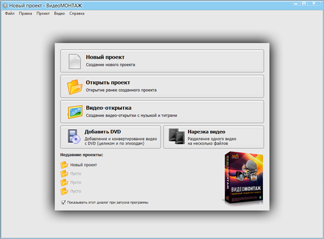Image resolution: width=324 pixels, height=239 pixels.
Task: Click text Создание видео-открытки с музыкой и титрами
Action: coord(132,116)
